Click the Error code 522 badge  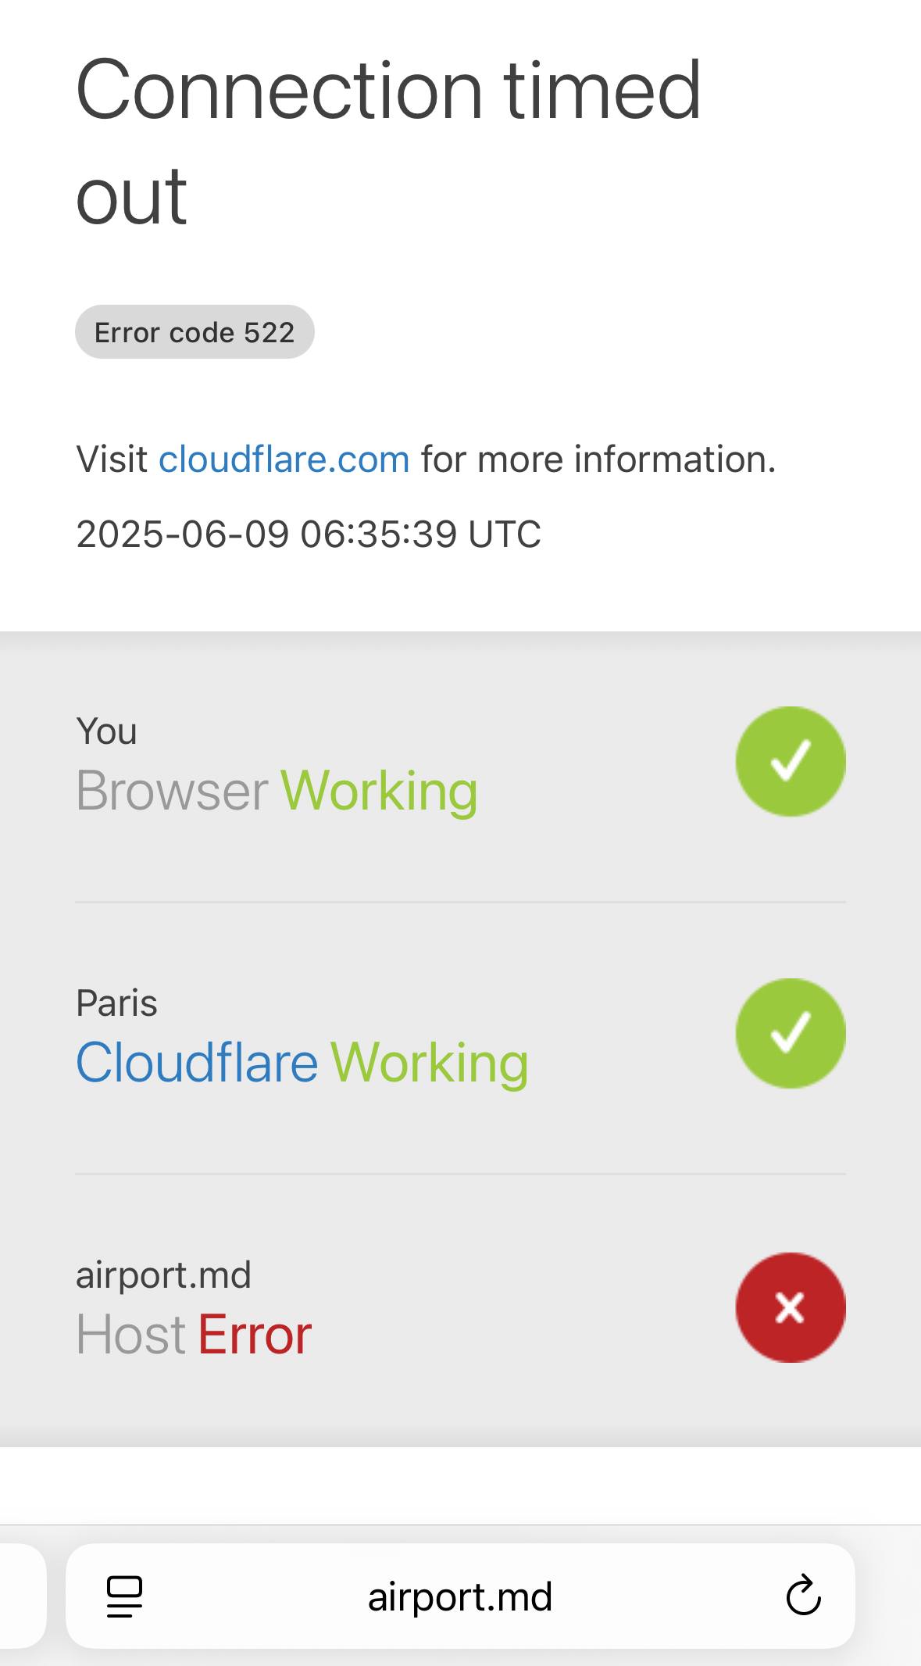[x=195, y=332]
